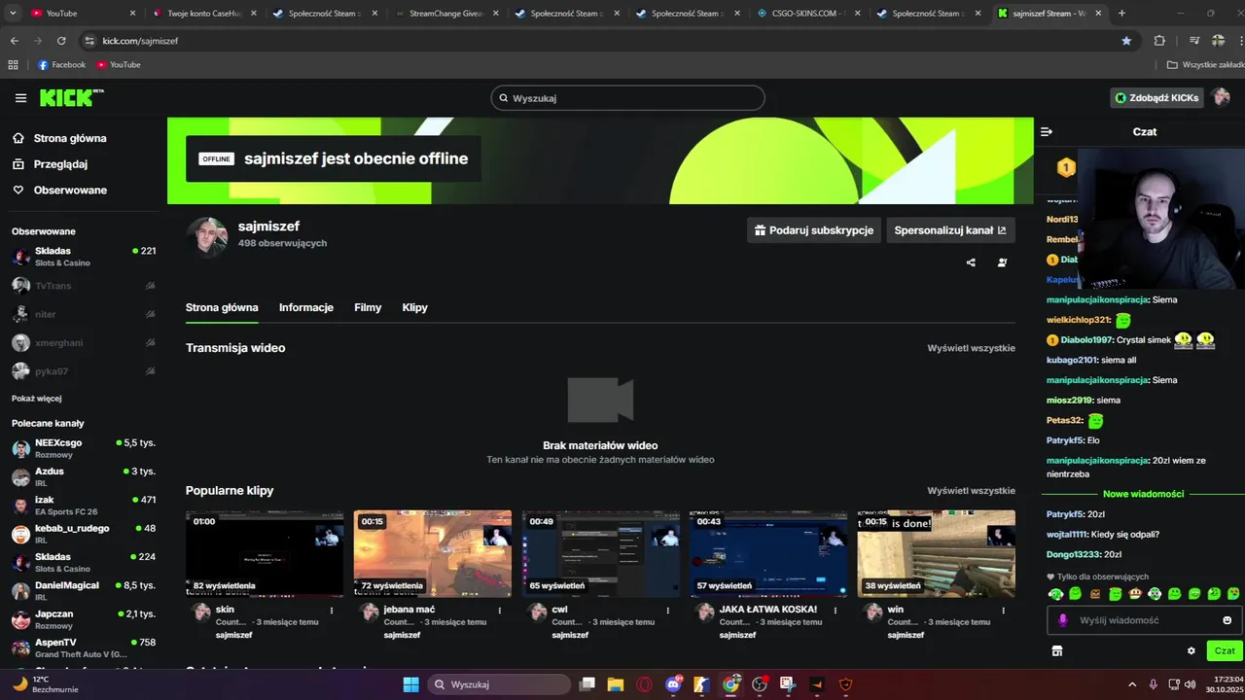The image size is (1245, 700).
Task: Switch to the Klipy tab
Action: coord(415,307)
